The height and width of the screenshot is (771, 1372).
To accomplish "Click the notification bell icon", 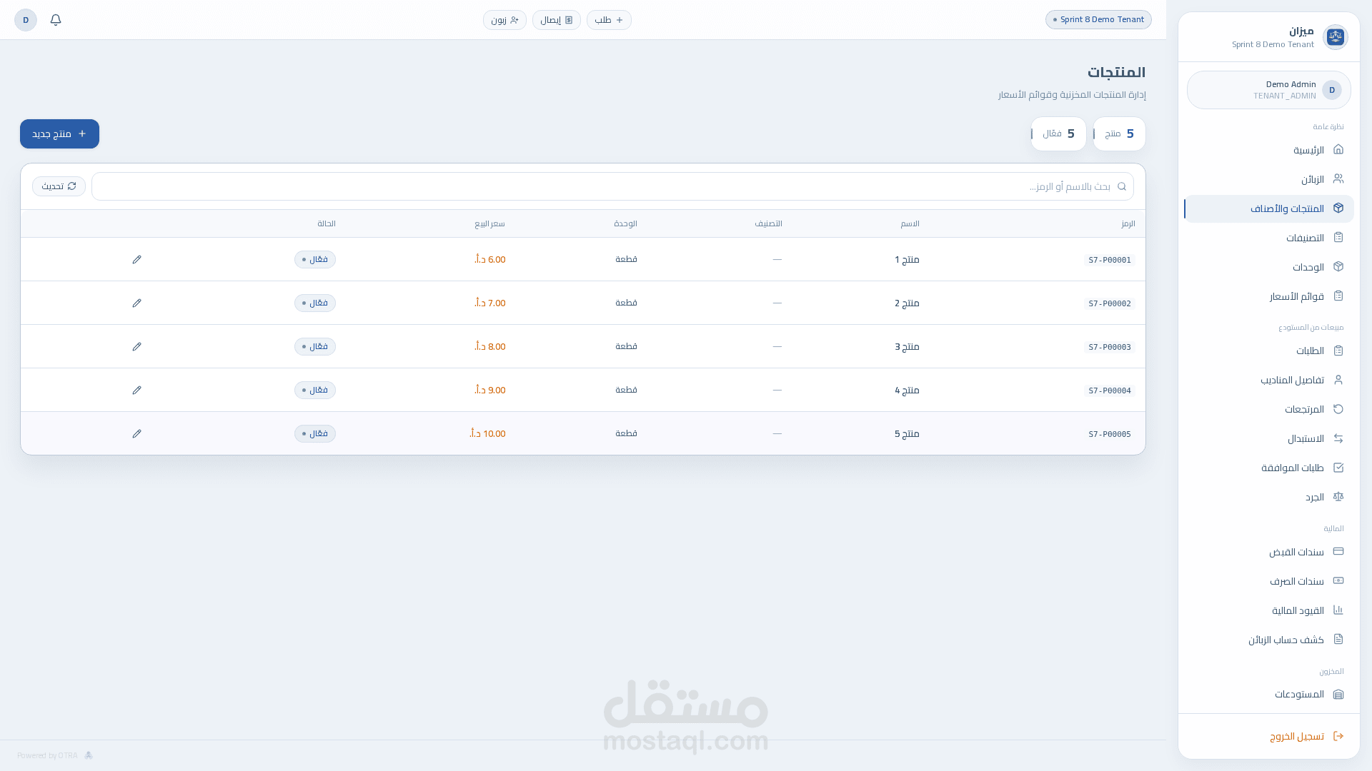I will point(56,20).
